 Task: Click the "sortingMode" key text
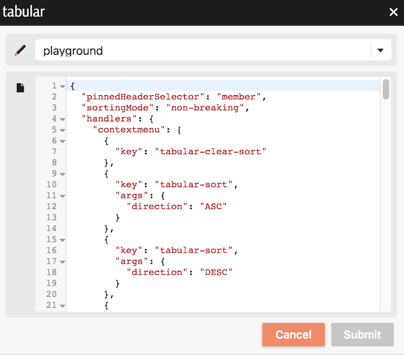point(117,108)
